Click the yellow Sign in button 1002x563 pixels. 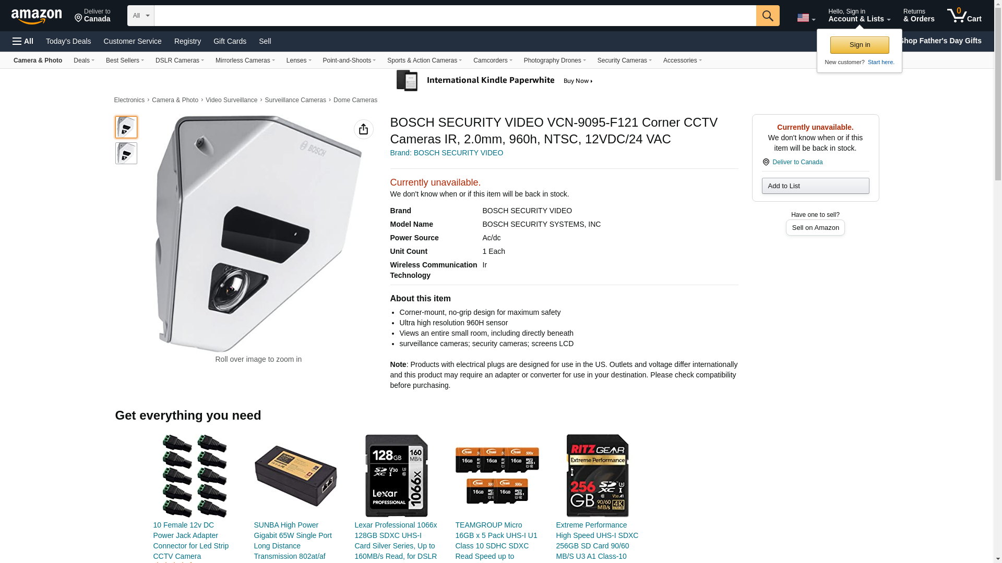pos(860,45)
